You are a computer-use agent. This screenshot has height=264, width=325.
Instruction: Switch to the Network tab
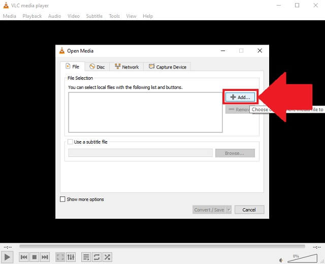pyautogui.click(x=126, y=67)
